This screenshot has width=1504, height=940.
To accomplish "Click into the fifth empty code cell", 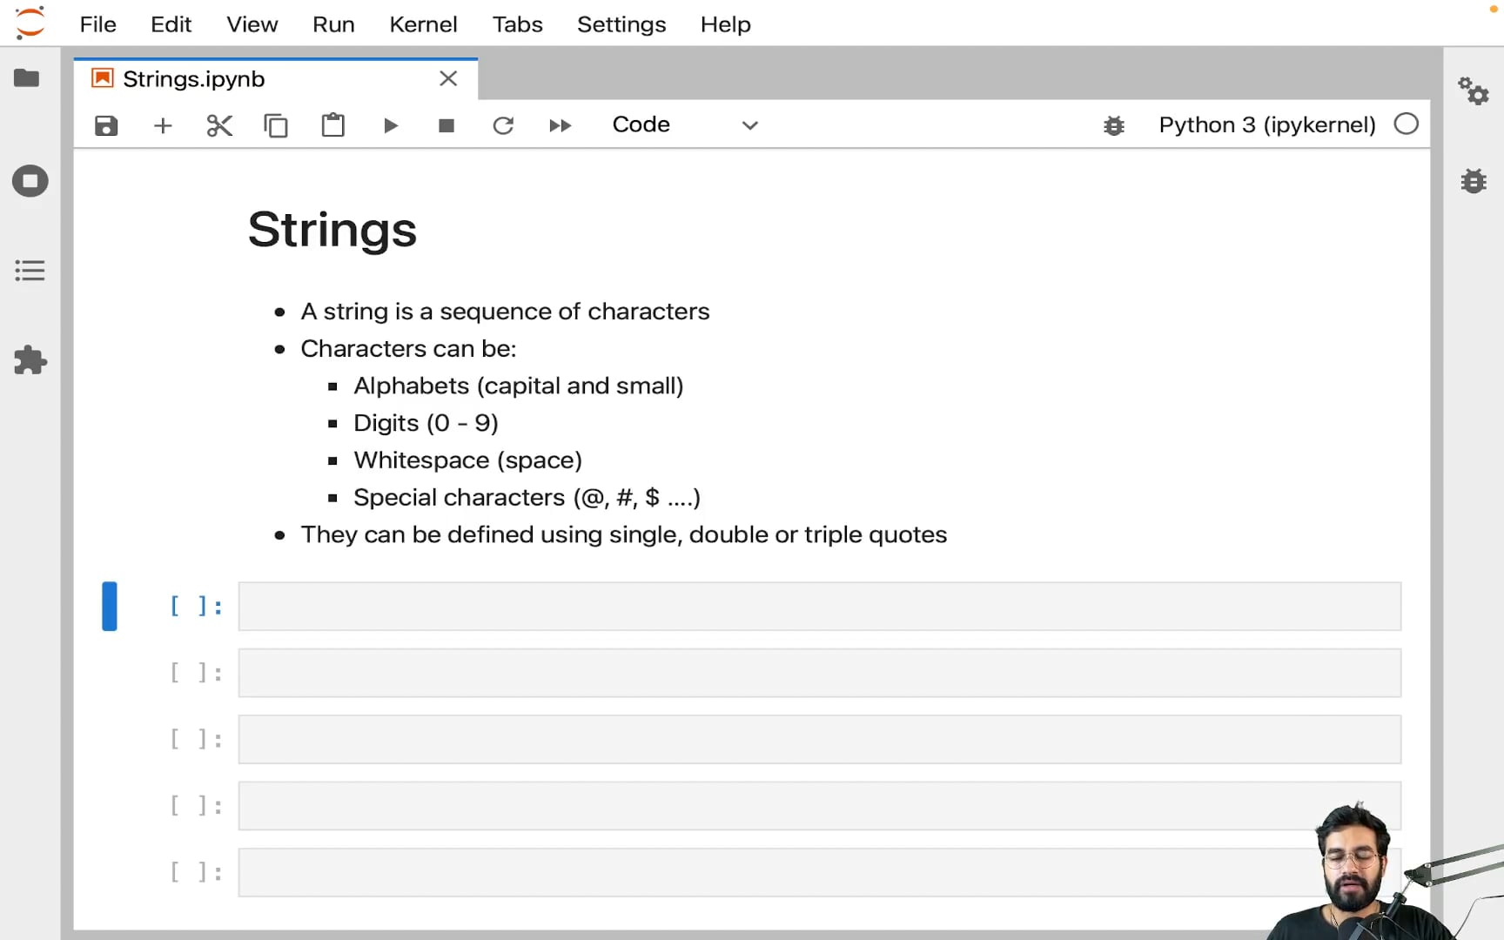I will tap(819, 872).
